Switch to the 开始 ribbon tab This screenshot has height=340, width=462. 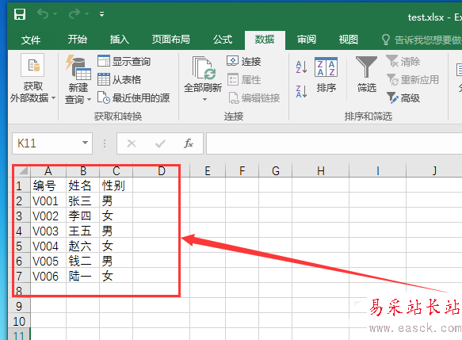click(77, 40)
